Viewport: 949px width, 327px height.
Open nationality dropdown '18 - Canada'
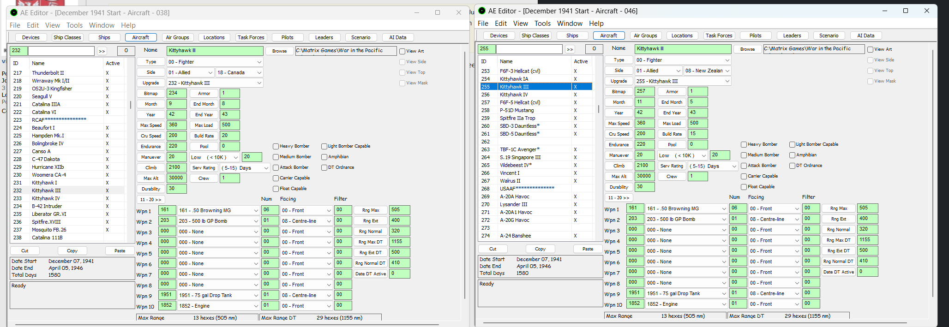[239, 72]
